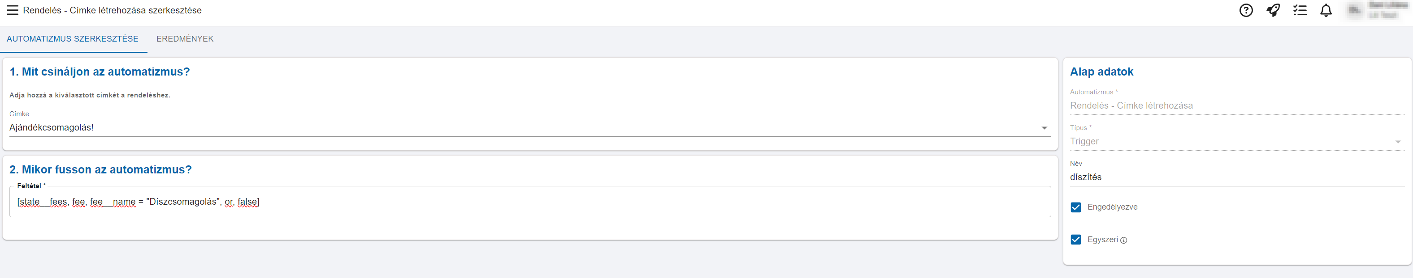
Task: Click the rocket icon in header
Action: tap(1273, 10)
